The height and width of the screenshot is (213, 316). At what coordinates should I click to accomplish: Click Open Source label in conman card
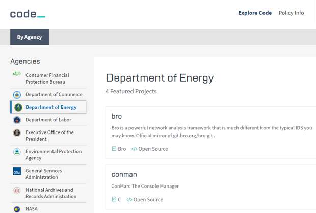[x=148, y=200]
